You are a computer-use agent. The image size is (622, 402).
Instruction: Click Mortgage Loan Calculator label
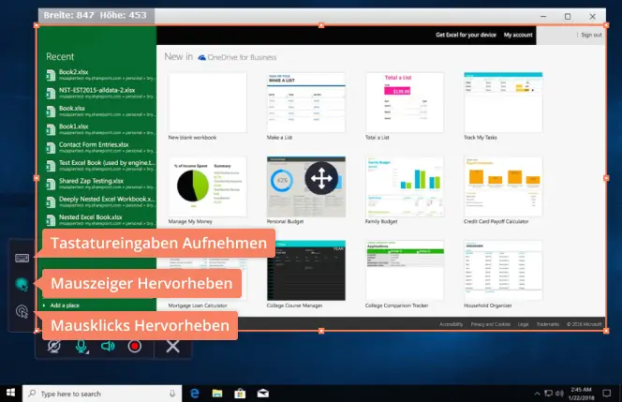[198, 305]
